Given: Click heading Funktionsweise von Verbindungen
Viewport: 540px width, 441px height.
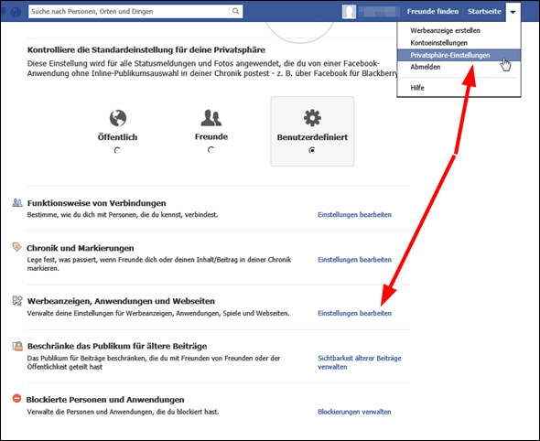Looking at the screenshot, I should [x=96, y=203].
